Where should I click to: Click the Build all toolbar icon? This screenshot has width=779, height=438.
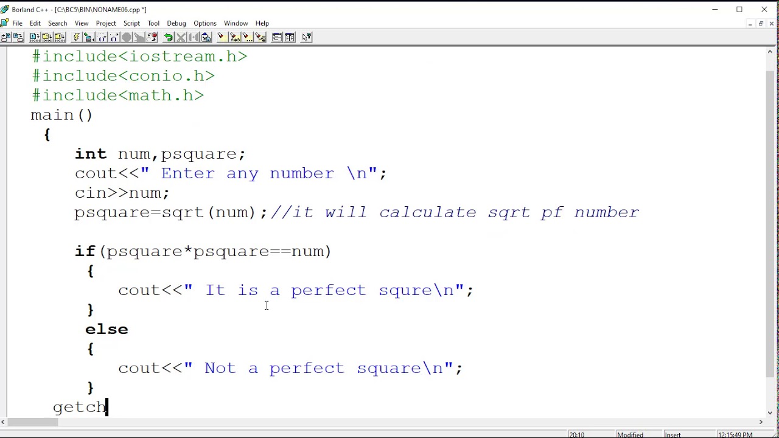pyautogui.click(x=59, y=37)
